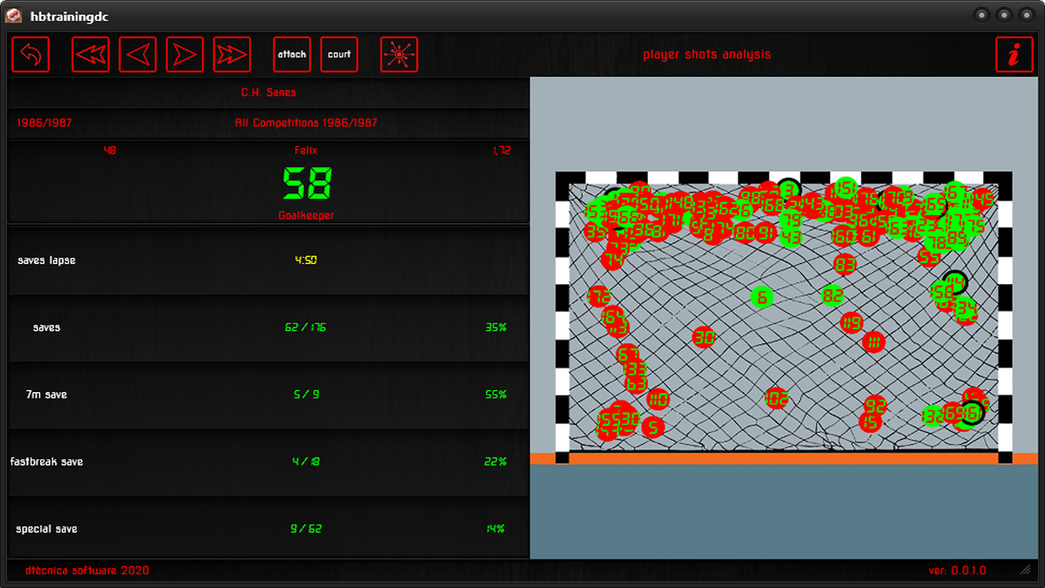Click the shot dispersion starburst icon
The image size is (1045, 588).
tap(400, 54)
